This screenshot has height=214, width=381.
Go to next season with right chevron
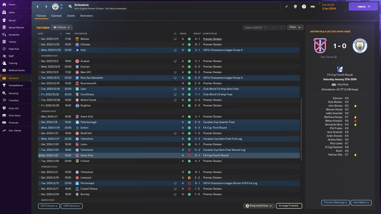point(282,27)
